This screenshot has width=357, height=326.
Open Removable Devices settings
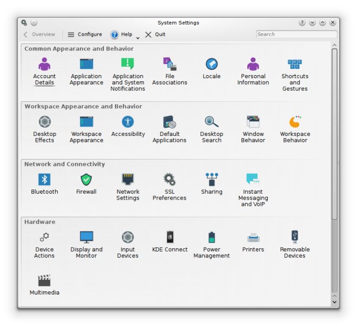tap(295, 238)
